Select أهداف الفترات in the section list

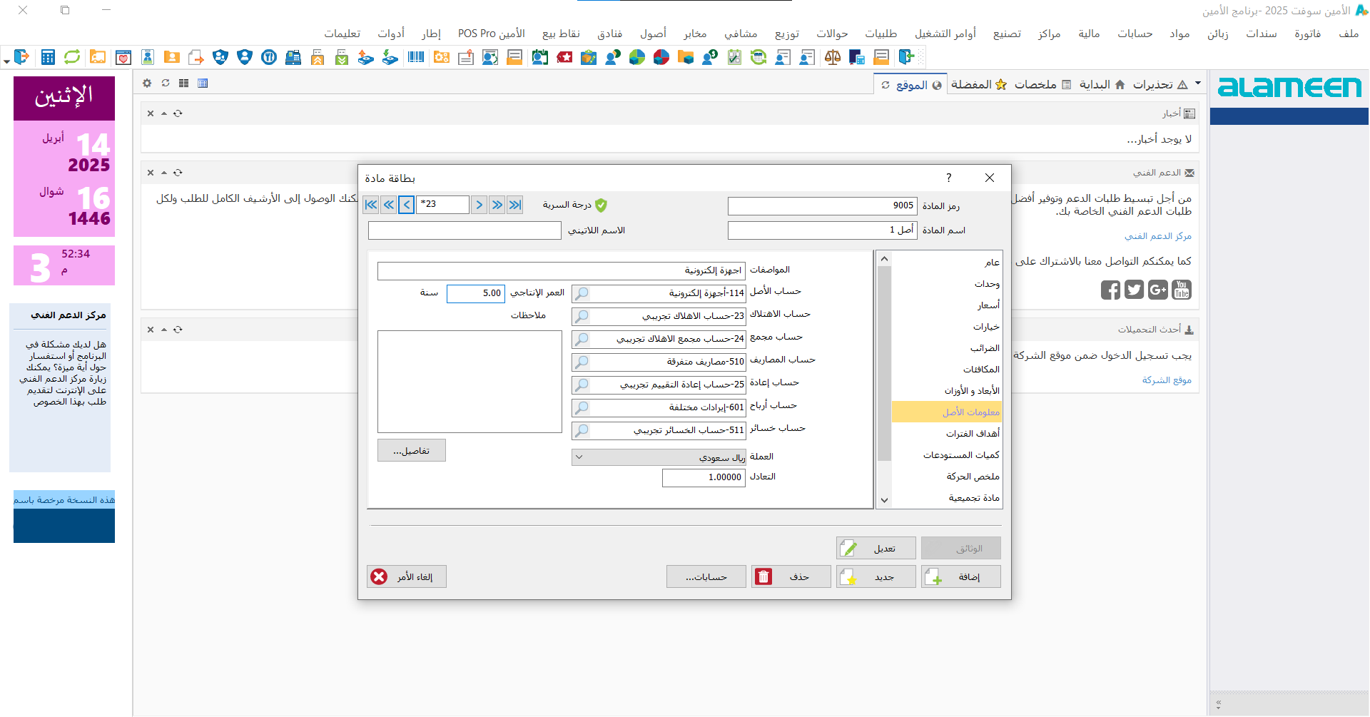972,434
